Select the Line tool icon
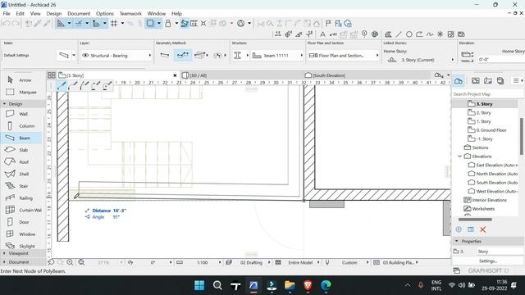 point(399,34)
